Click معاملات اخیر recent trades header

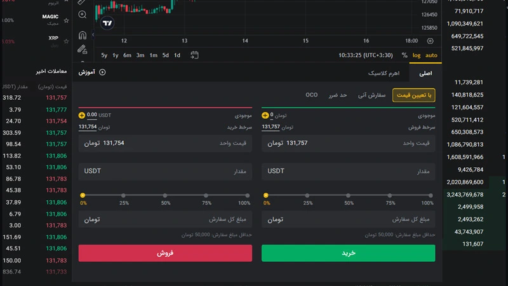(51, 71)
